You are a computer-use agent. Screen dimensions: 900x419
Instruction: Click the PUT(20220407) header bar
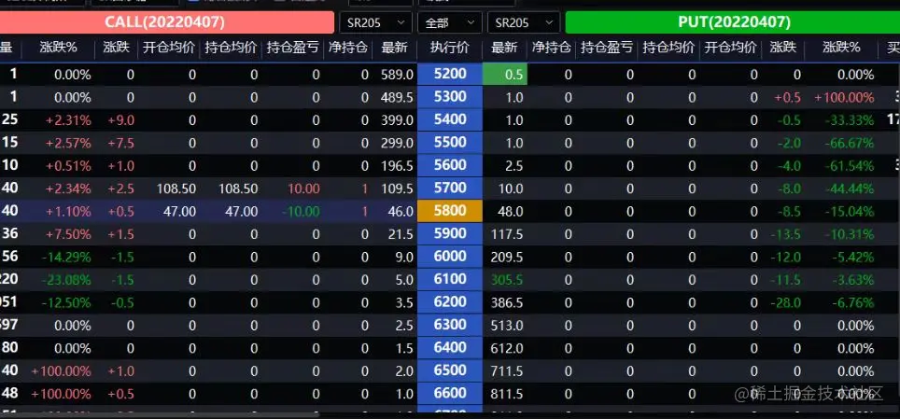tap(734, 22)
